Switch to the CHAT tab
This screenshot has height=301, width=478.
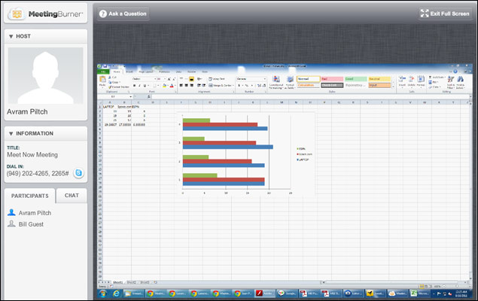(x=72, y=196)
